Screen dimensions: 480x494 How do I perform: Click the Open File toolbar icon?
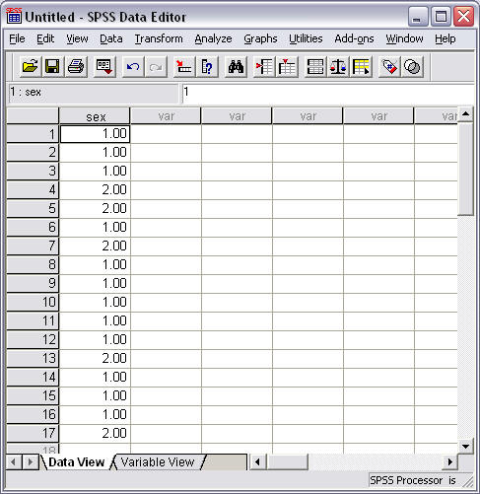31,67
